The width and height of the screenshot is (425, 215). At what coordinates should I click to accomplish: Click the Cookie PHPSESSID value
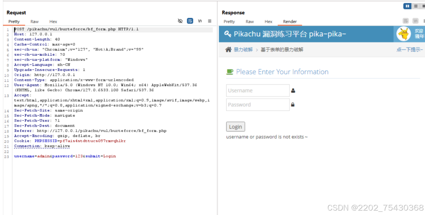(x=93, y=141)
